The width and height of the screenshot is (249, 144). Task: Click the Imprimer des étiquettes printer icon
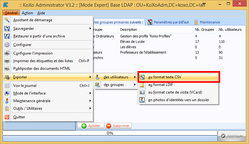(7, 61)
